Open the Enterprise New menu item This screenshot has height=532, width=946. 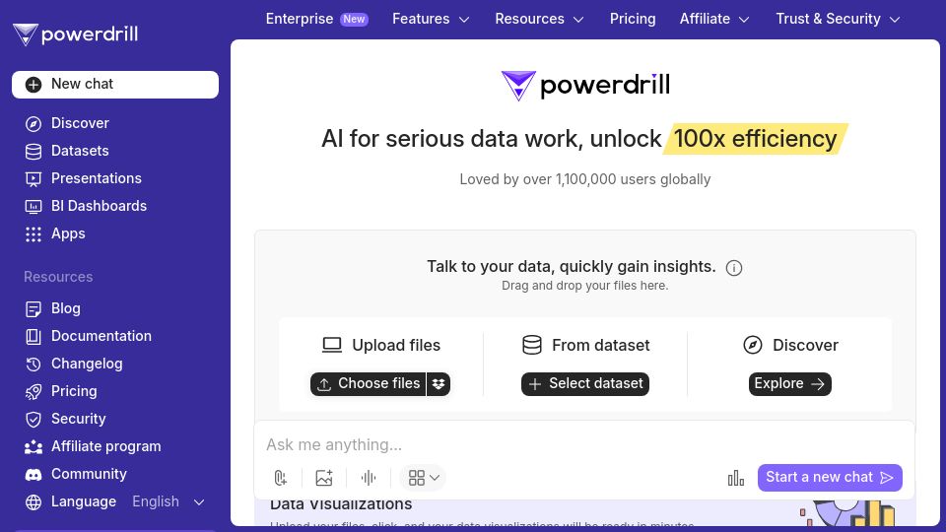pos(316,19)
